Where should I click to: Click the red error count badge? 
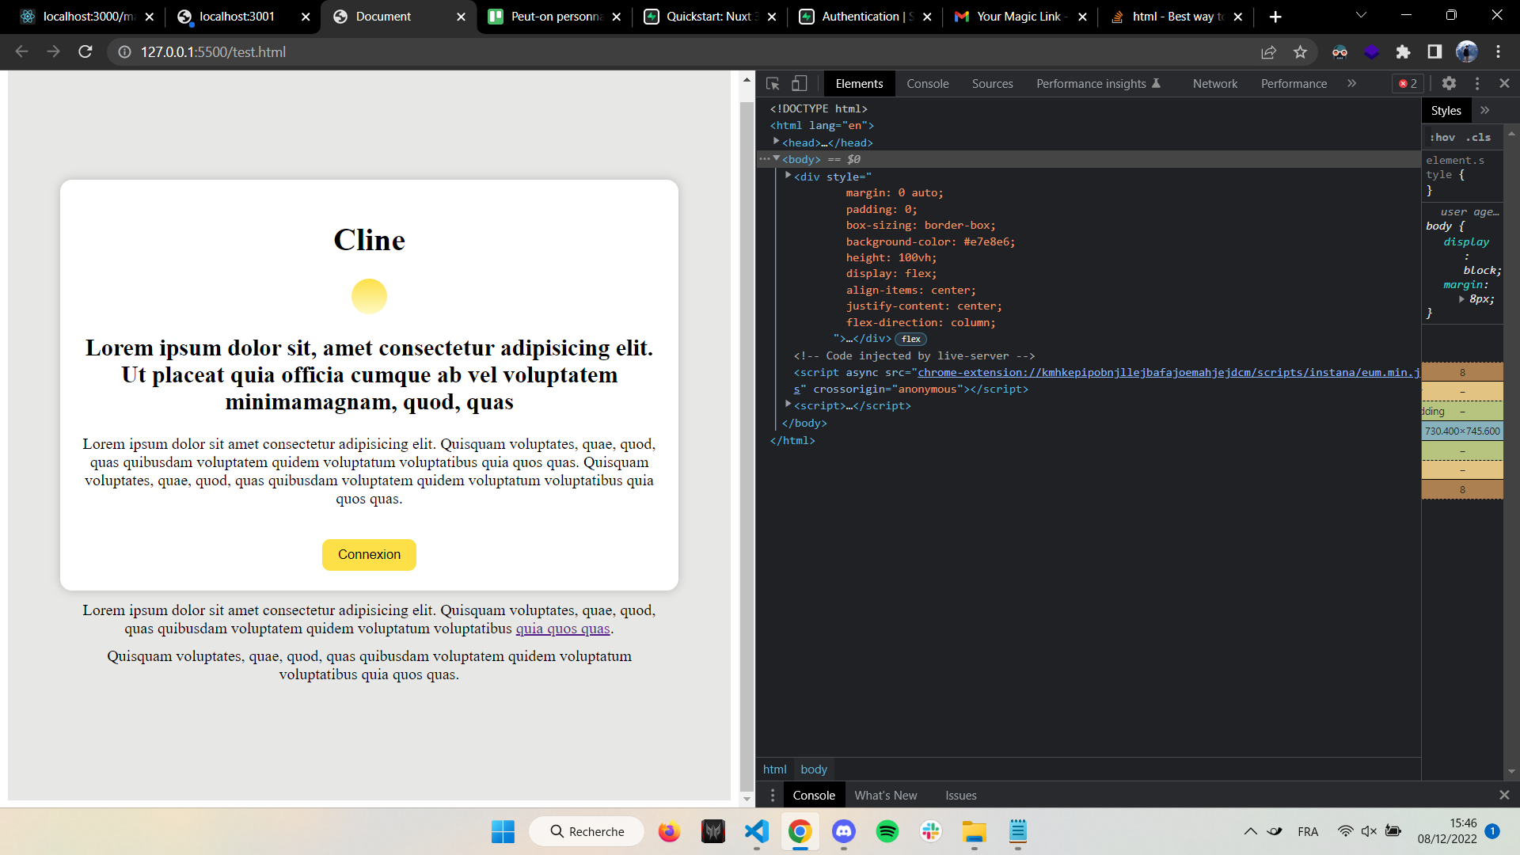pos(1408,83)
